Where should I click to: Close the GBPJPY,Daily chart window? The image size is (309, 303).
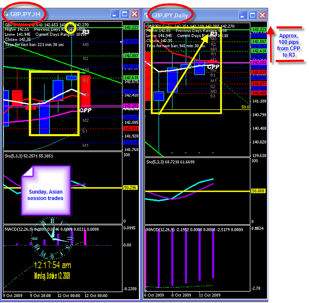pos(263,15)
